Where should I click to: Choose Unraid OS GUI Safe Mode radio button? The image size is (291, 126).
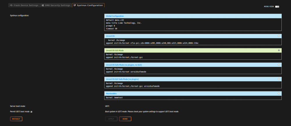[x=279, y=79]
